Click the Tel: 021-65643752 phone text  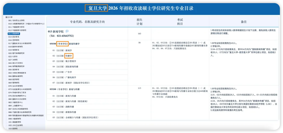click(x=62, y=36)
